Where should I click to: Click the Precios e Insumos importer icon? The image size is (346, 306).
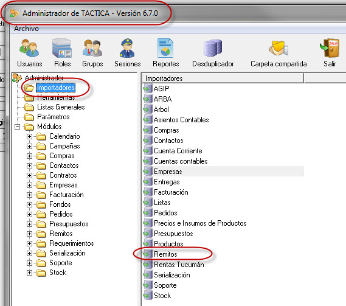[148, 223]
